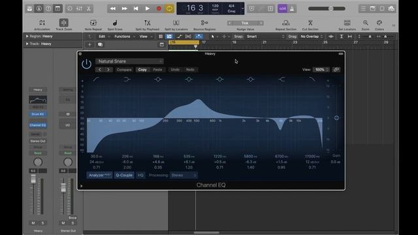
Task: Go to previous EQ preset arrow
Action: (100, 70)
